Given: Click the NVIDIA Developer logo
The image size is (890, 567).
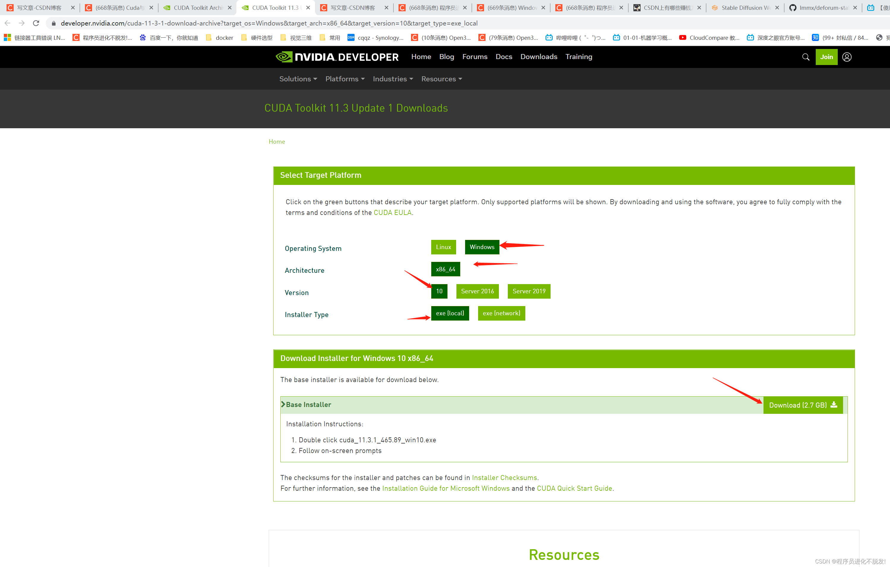Looking at the screenshot, I should (x=337, y=57).
